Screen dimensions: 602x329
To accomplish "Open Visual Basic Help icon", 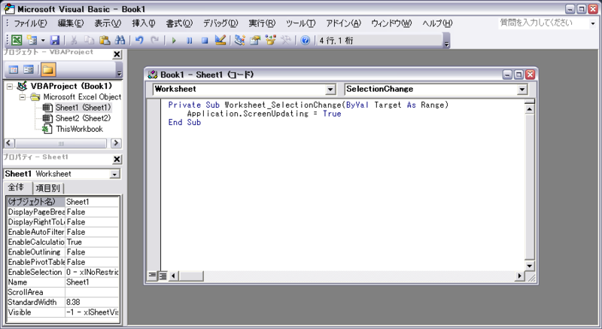I will (x=306, y=40).
